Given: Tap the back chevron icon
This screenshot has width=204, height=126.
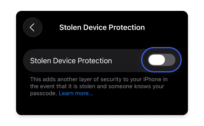Looking at the screenshot, I should point(32,27).
